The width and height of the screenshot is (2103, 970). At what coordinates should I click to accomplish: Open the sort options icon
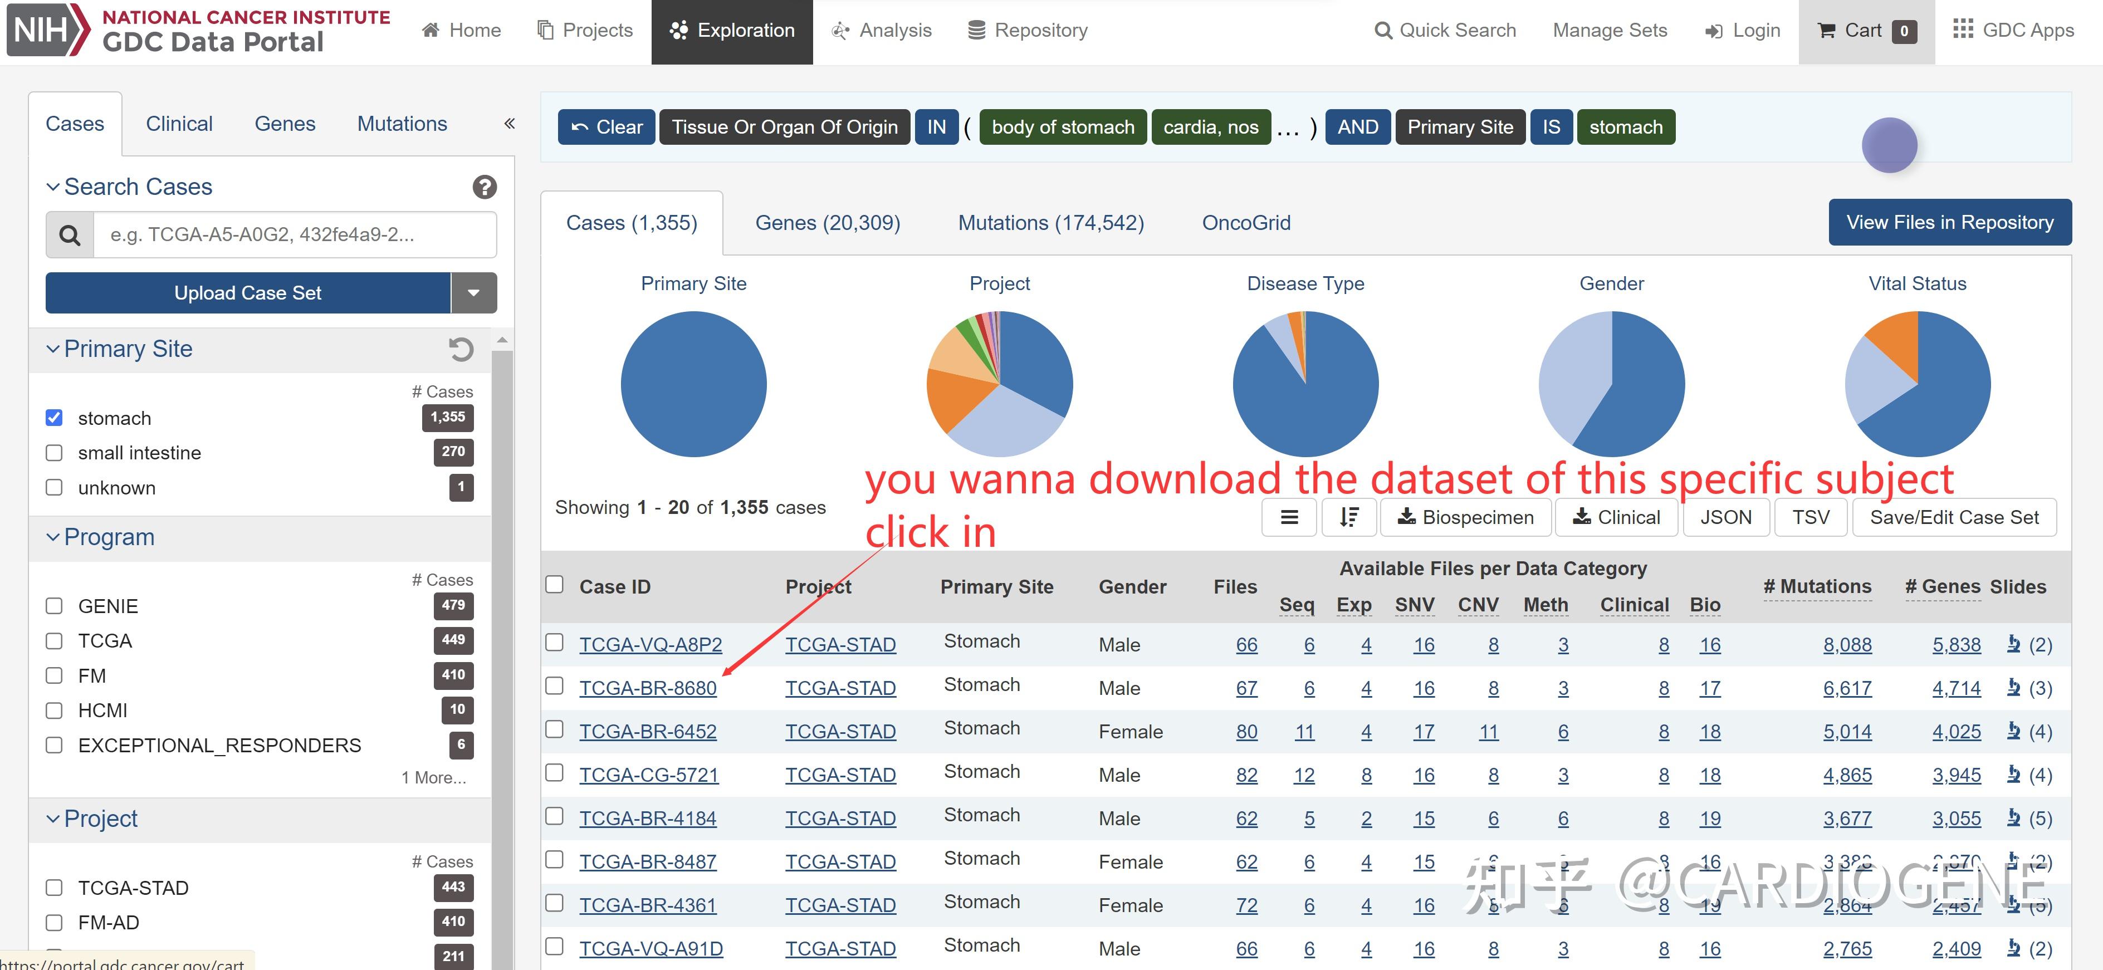(x=1349, y=517)
